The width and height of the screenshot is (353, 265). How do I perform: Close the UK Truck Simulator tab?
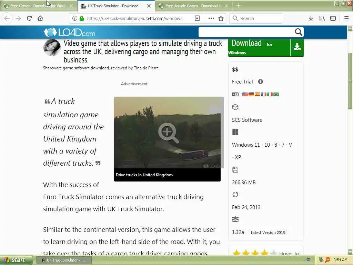149,6
